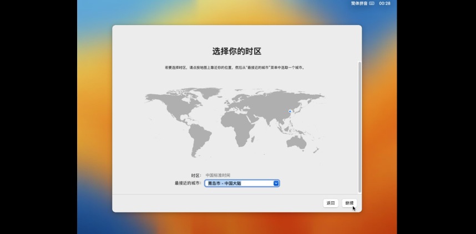Click the blue location dot on the map
This screenshot has height=234, width=476.
tap(290, 111)
